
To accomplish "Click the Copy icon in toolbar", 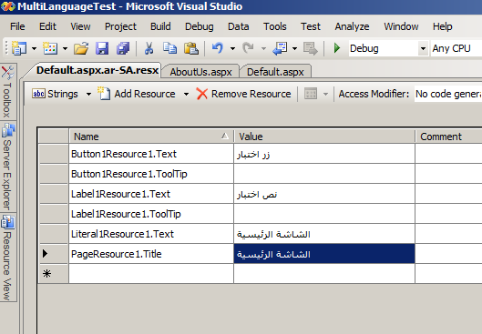I will (169, 48).
